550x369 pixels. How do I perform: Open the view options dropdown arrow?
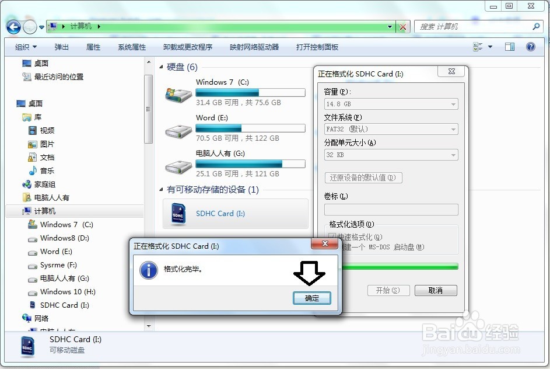(x=490, y=47)
